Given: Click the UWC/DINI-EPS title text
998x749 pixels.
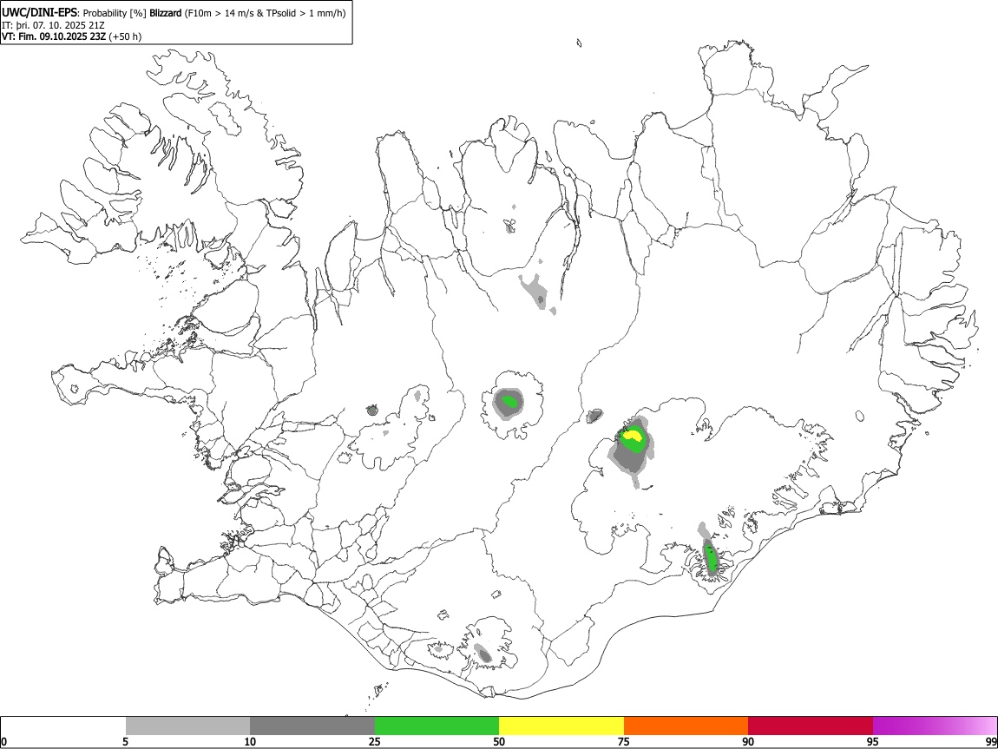Looking at the screenshot, I should [x=41, y=13].
